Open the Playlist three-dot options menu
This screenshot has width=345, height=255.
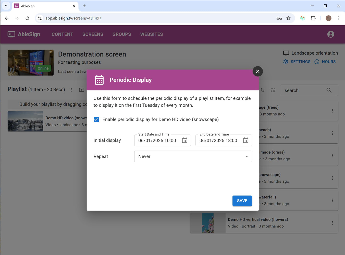(x=71, y=90)
